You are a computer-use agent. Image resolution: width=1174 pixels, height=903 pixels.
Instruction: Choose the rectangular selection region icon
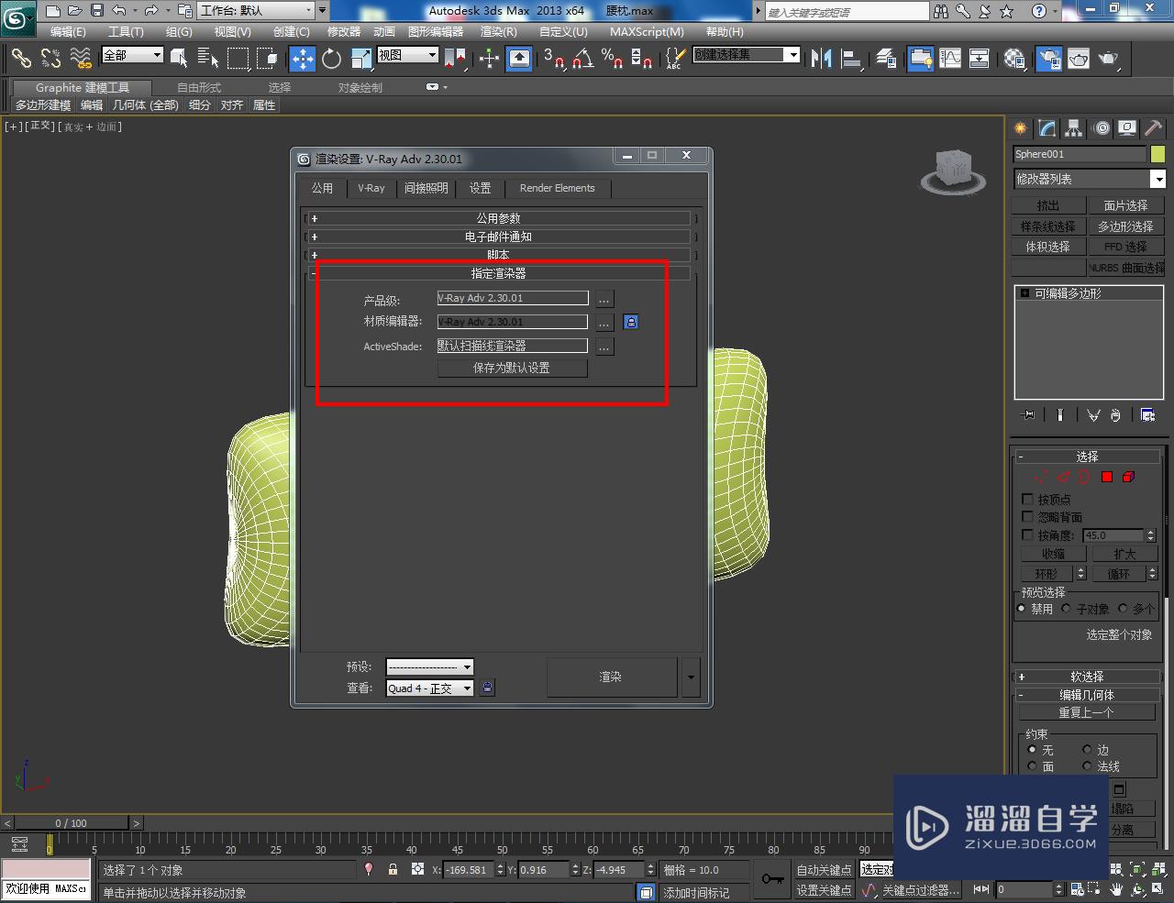click(238, 59)
